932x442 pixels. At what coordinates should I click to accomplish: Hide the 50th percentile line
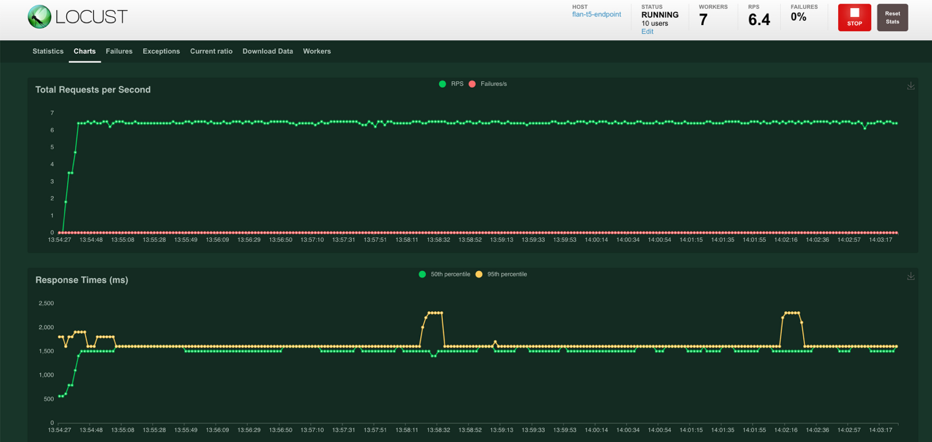pyautogui.click(x=422, y=274)
